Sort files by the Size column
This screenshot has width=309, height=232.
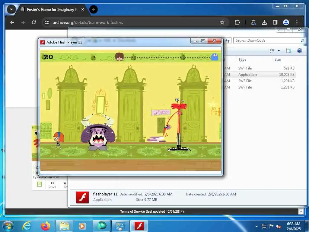tap(278, 60)
